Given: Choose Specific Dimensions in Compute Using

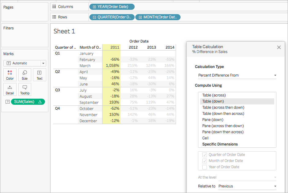Looking at the screenshot, I should tap(220, 144).
